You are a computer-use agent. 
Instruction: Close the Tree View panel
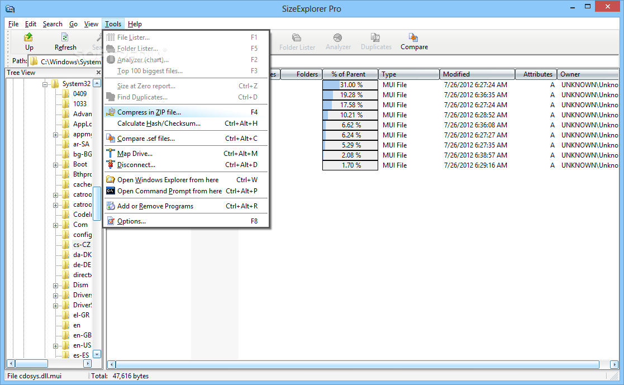click(x=98, y=73)
